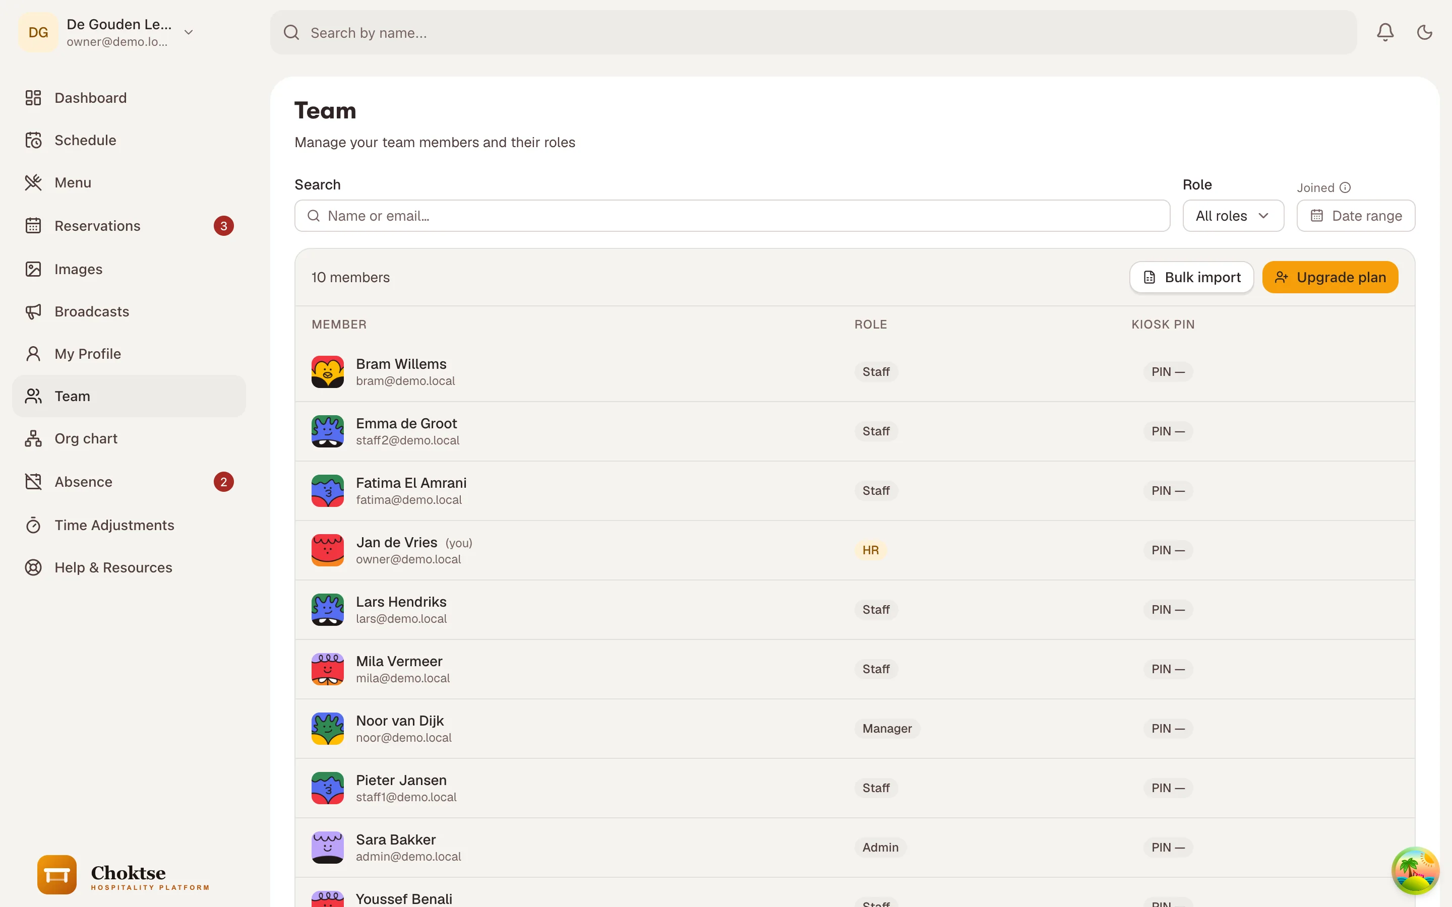Click Lars Hendriks avatar

(x=328, y=610)
